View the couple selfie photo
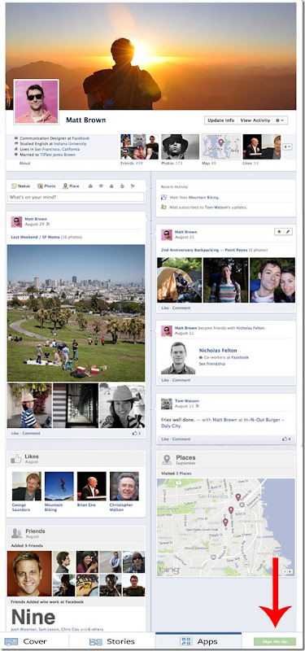 pos(272,280)
